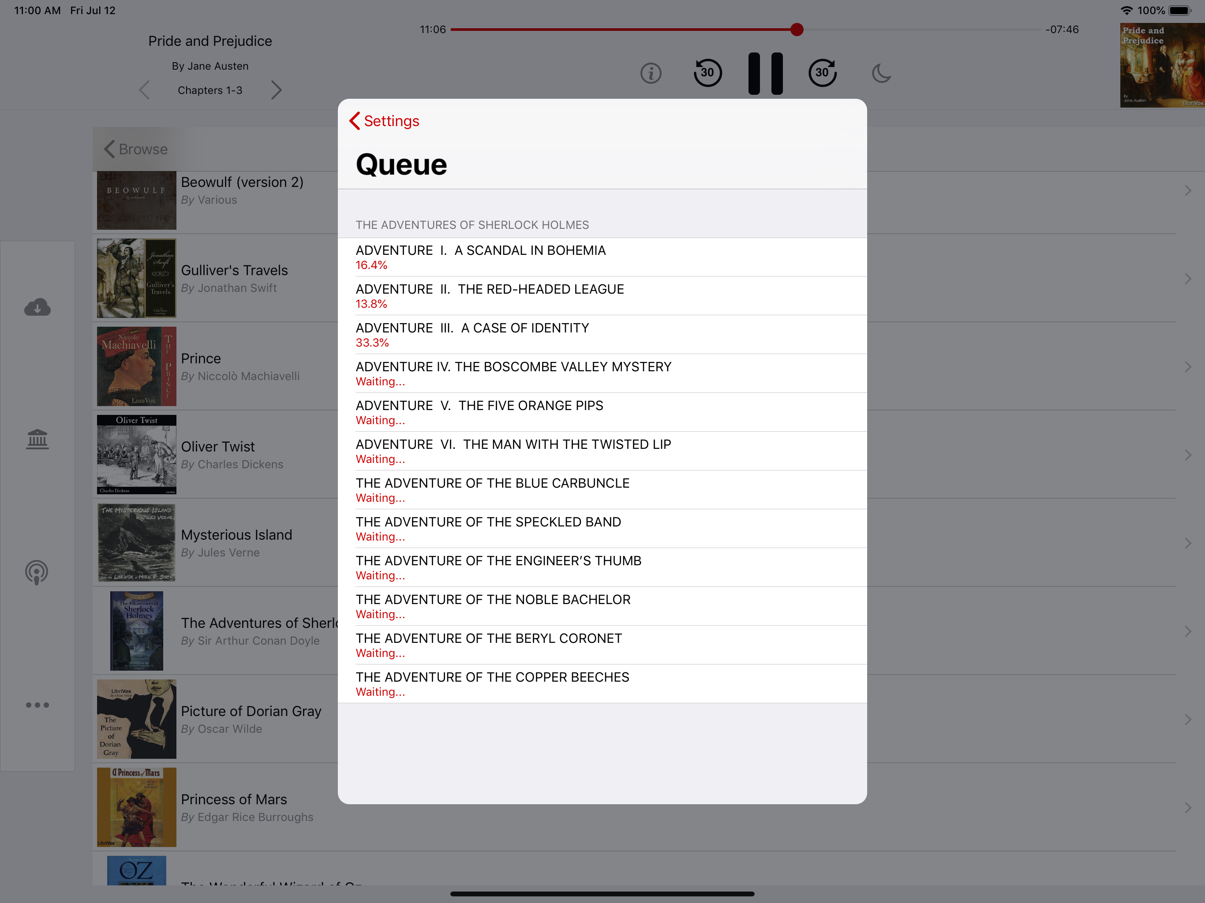The width and height of the screenshot is (1205, 903).
Task: Open the book info icon
Action: 651,73
